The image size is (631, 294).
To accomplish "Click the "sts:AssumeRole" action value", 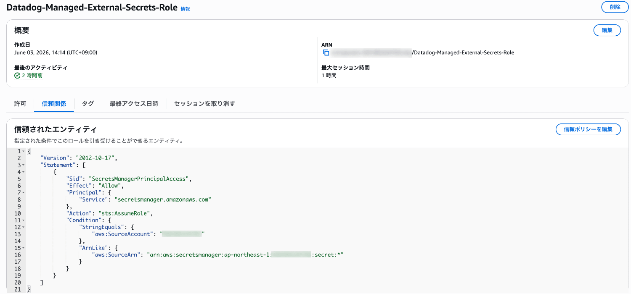I will pos(124,213).
